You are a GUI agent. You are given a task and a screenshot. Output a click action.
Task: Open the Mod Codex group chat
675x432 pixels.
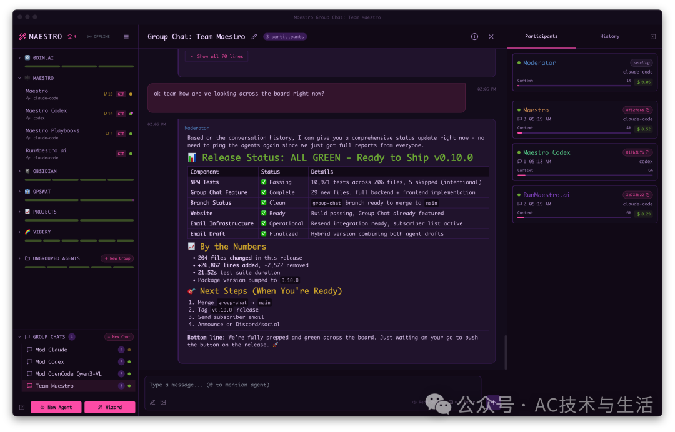pyautogui.click(x=78, y=362)
